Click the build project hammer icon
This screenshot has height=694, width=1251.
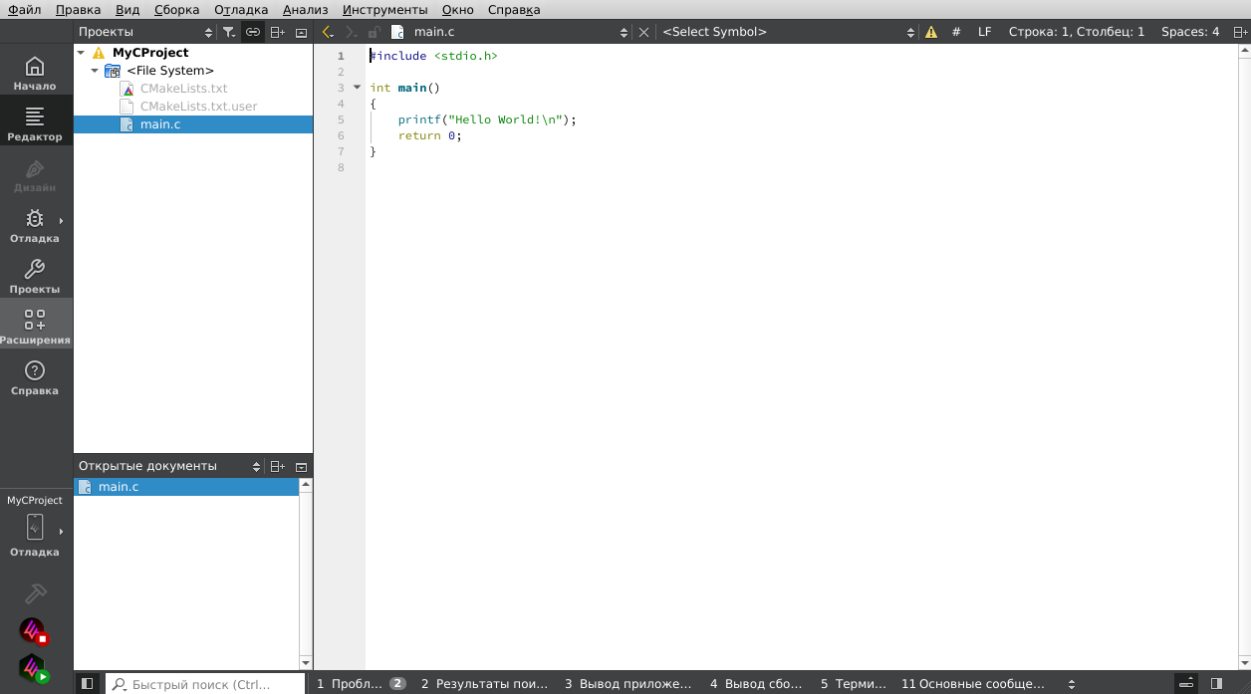click(35, 593)
